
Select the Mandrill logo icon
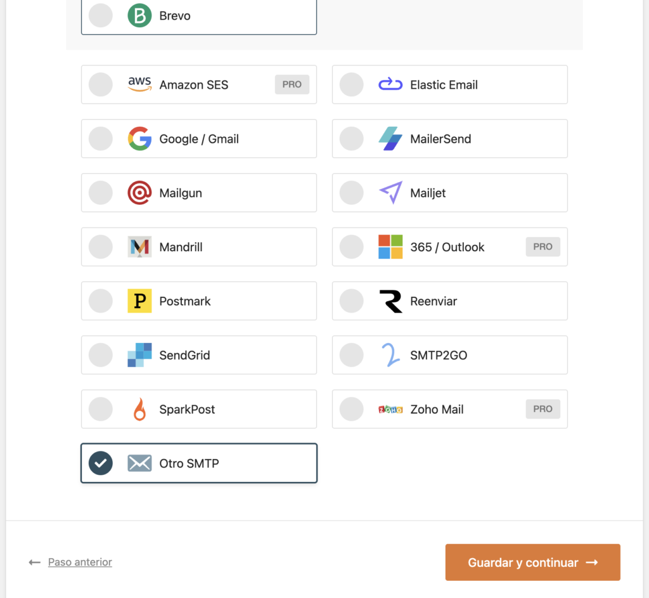click(139, 247)
